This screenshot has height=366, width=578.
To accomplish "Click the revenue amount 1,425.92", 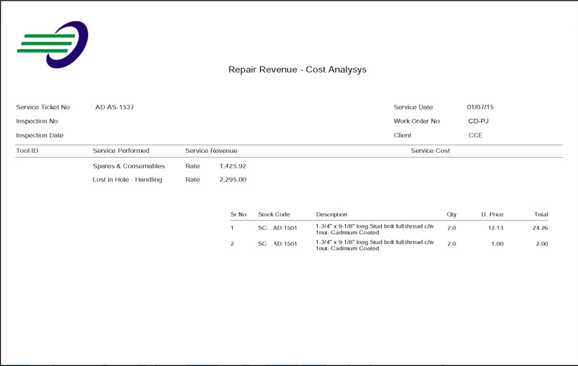I will pyautogui.click(x=233, y=166).
